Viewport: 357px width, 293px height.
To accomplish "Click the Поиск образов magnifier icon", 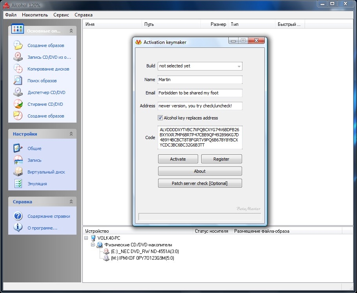I will tap(18, 80).
